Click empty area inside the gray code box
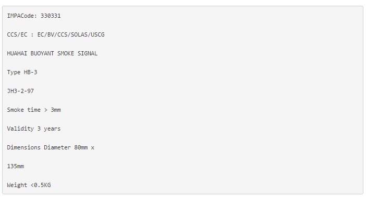 coord(234,100)
